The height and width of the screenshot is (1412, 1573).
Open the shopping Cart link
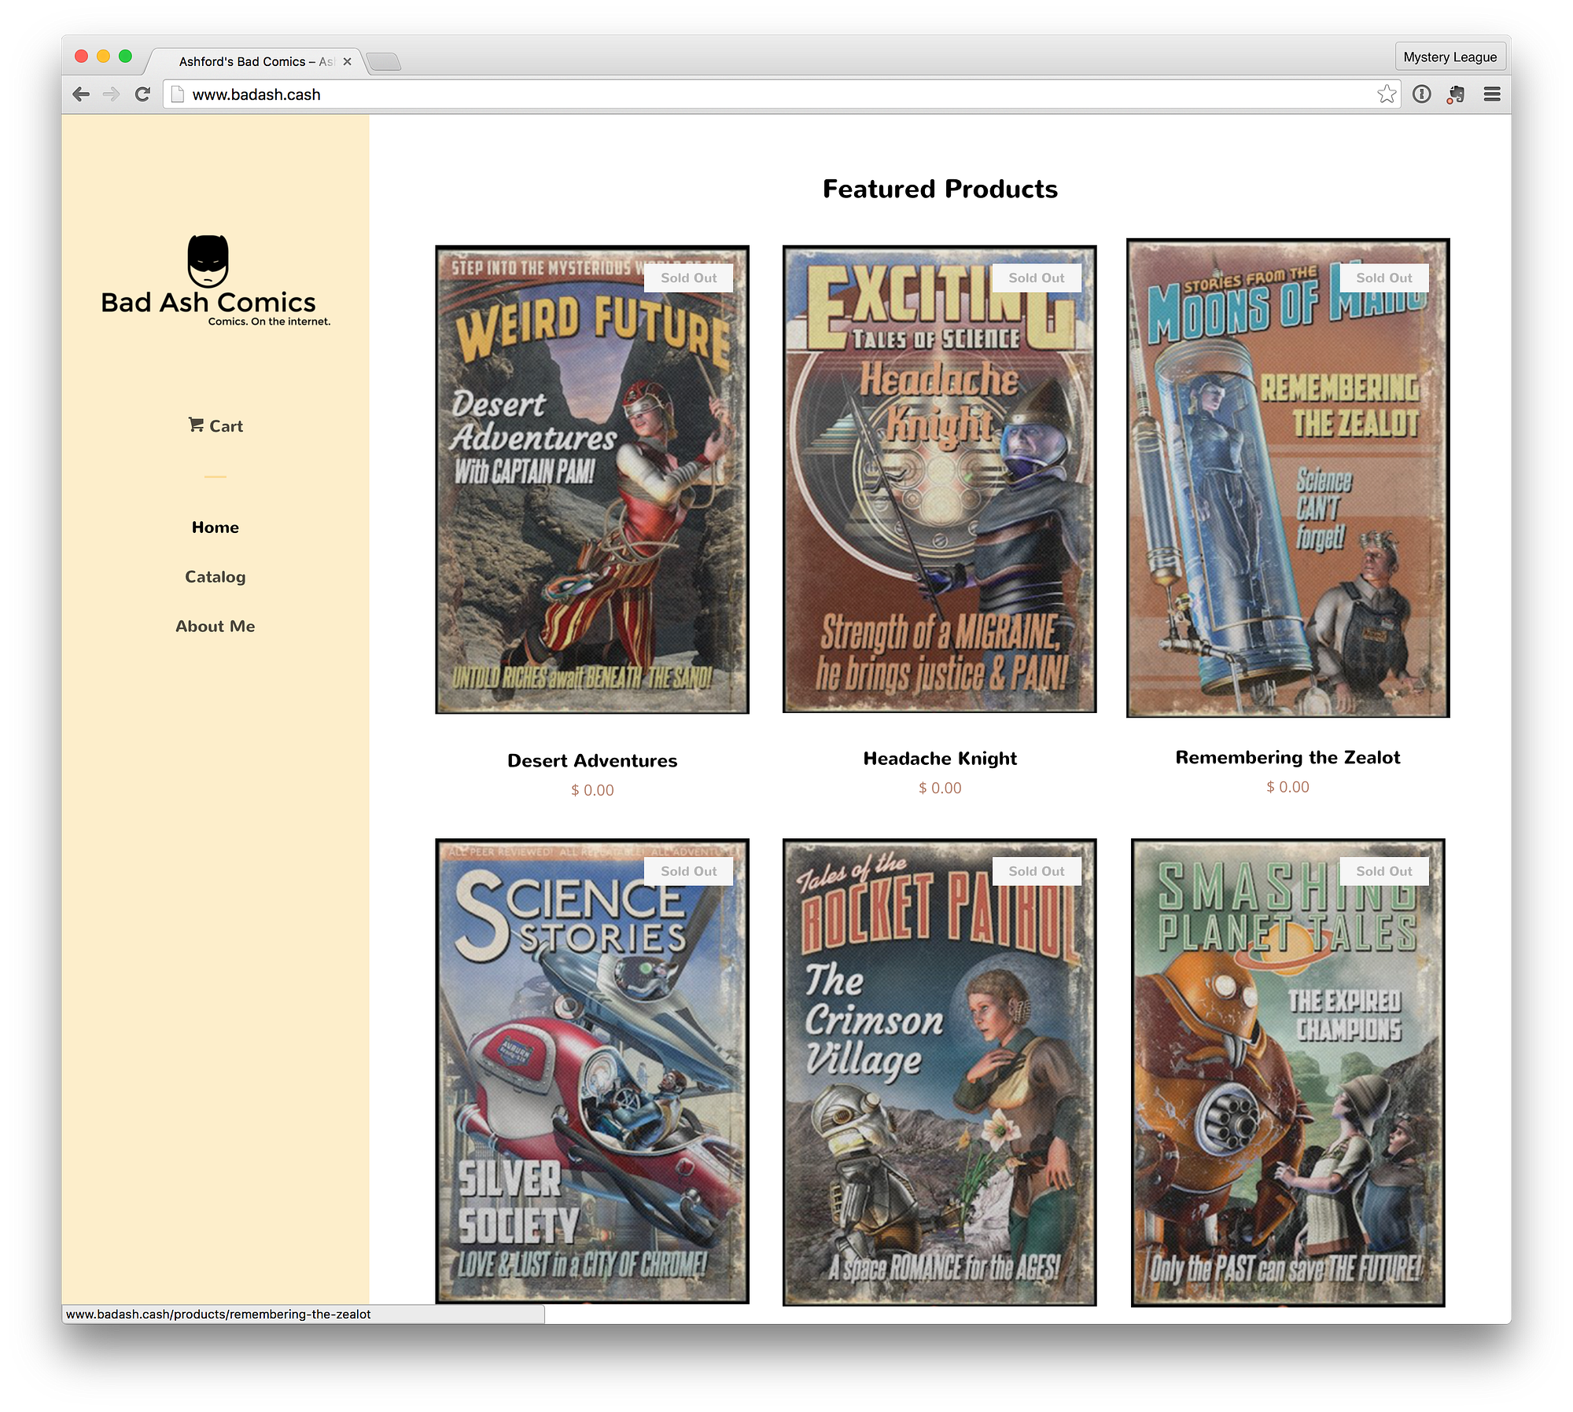coord(216,426)
